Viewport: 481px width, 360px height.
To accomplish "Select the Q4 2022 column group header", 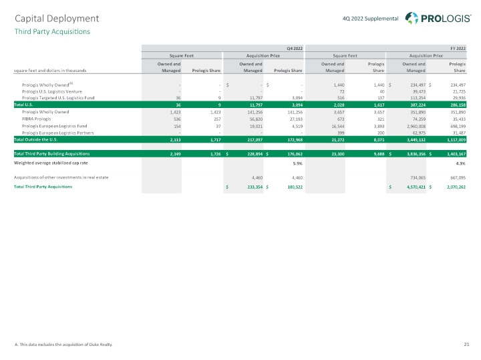I will tap(295, 48).
